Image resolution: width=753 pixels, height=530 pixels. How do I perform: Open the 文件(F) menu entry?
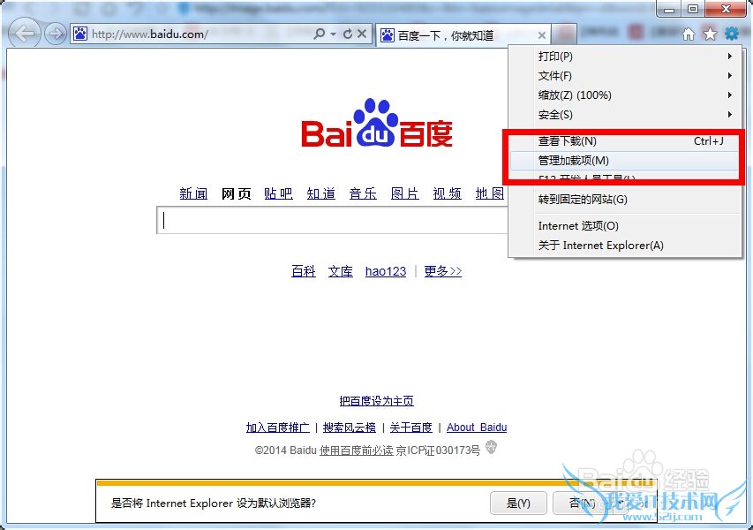pyautogui.click(x=625, y=75)
